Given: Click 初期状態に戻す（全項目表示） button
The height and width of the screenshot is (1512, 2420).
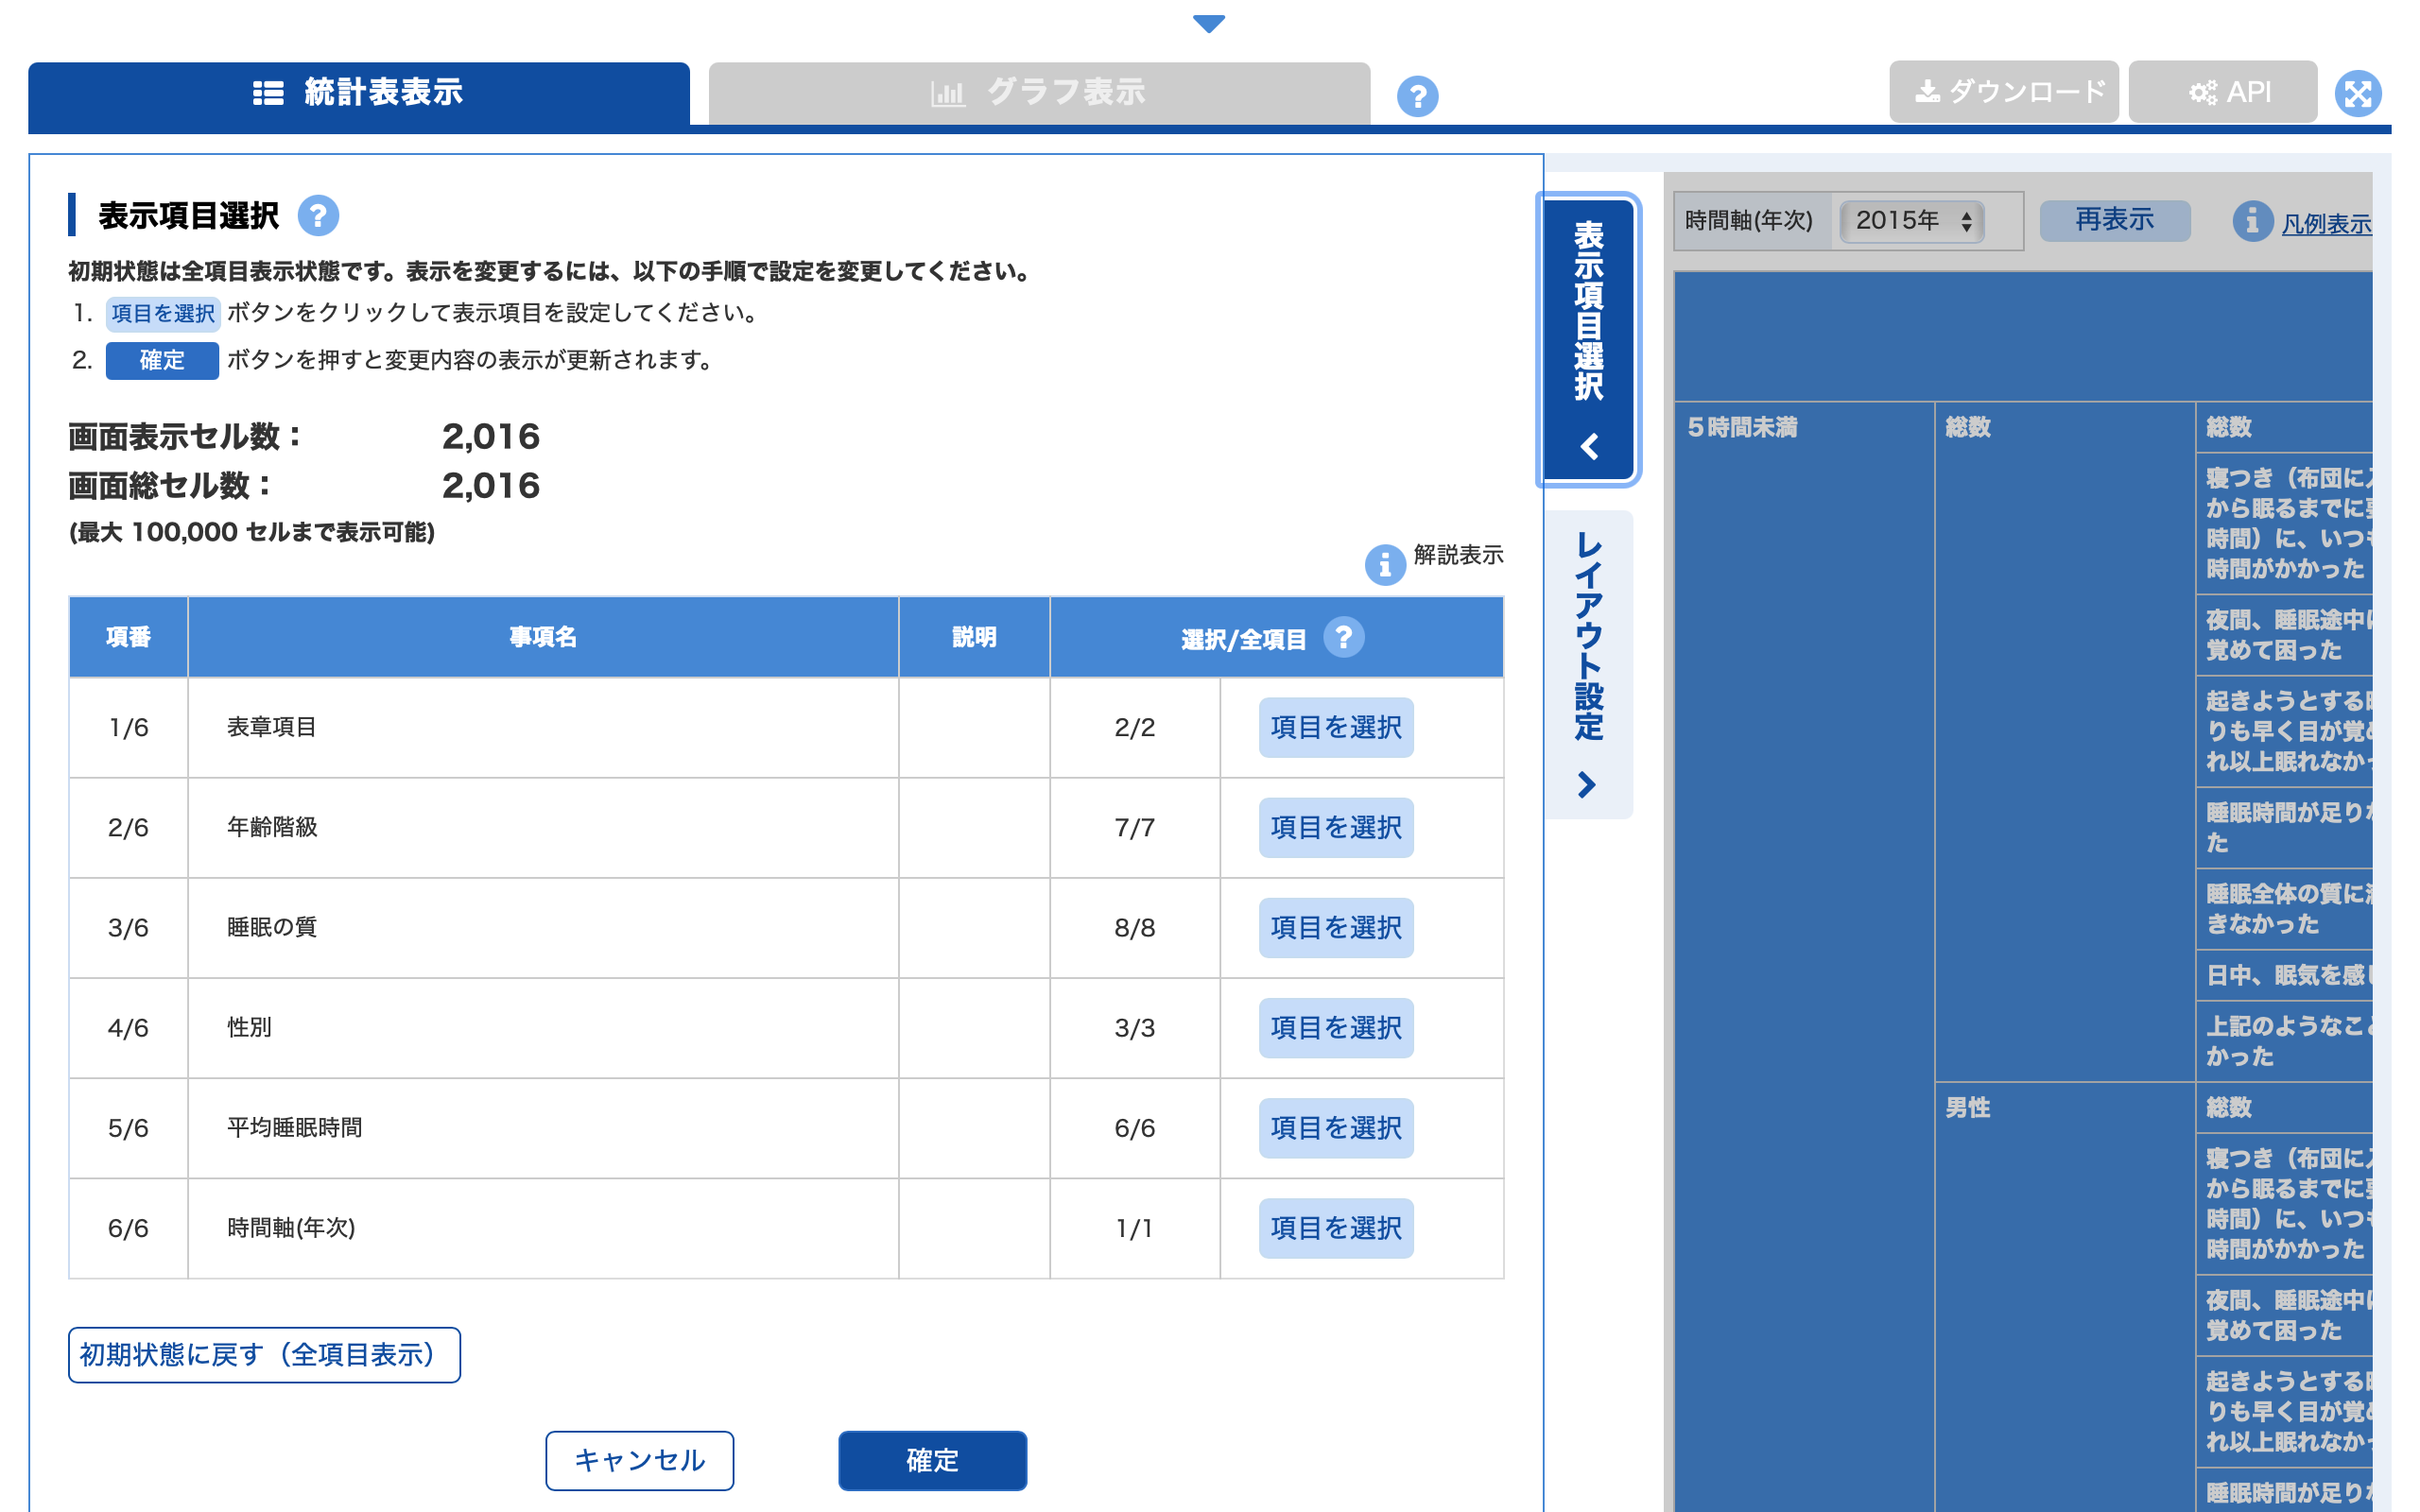Looking at the screenshot, I should point(264,1354).
